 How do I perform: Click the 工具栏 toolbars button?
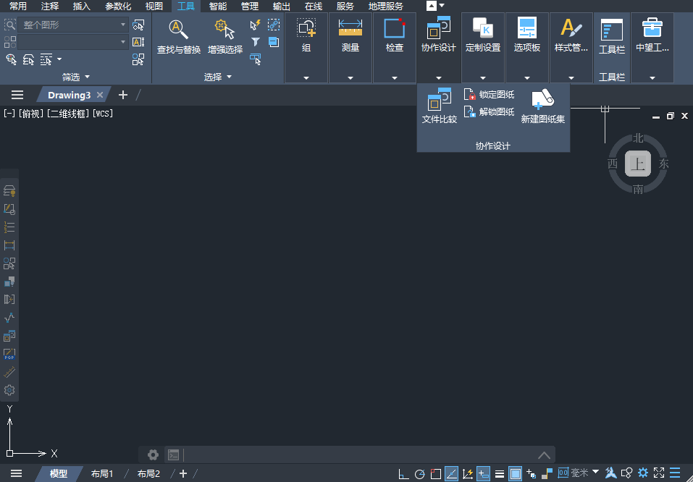pyautogui.click(x=612, y=36)
